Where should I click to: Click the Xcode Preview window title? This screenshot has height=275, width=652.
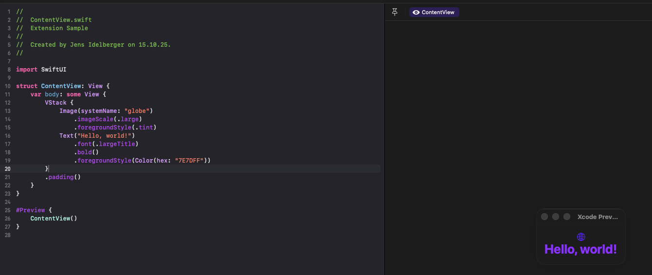coord(598,217)
